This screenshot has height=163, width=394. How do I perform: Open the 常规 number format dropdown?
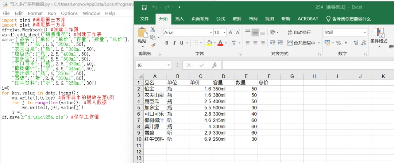365,32
